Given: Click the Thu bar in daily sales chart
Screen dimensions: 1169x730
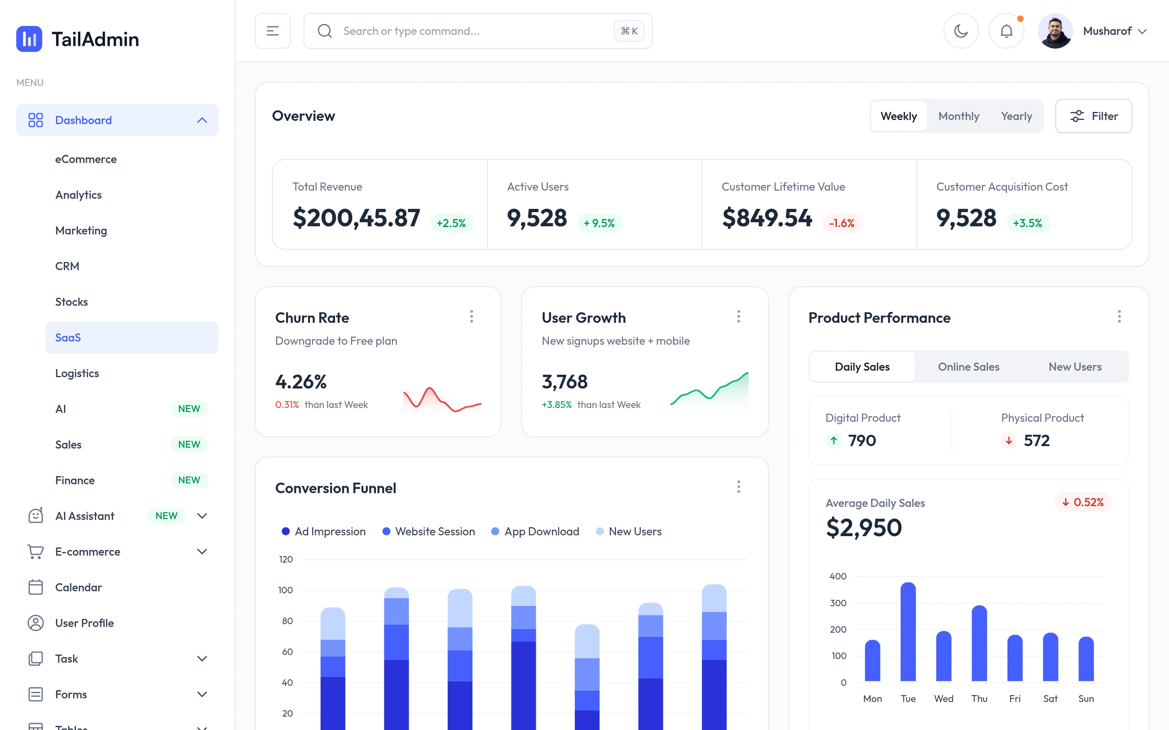Looking at the screenshot, I should click(979, 643).
